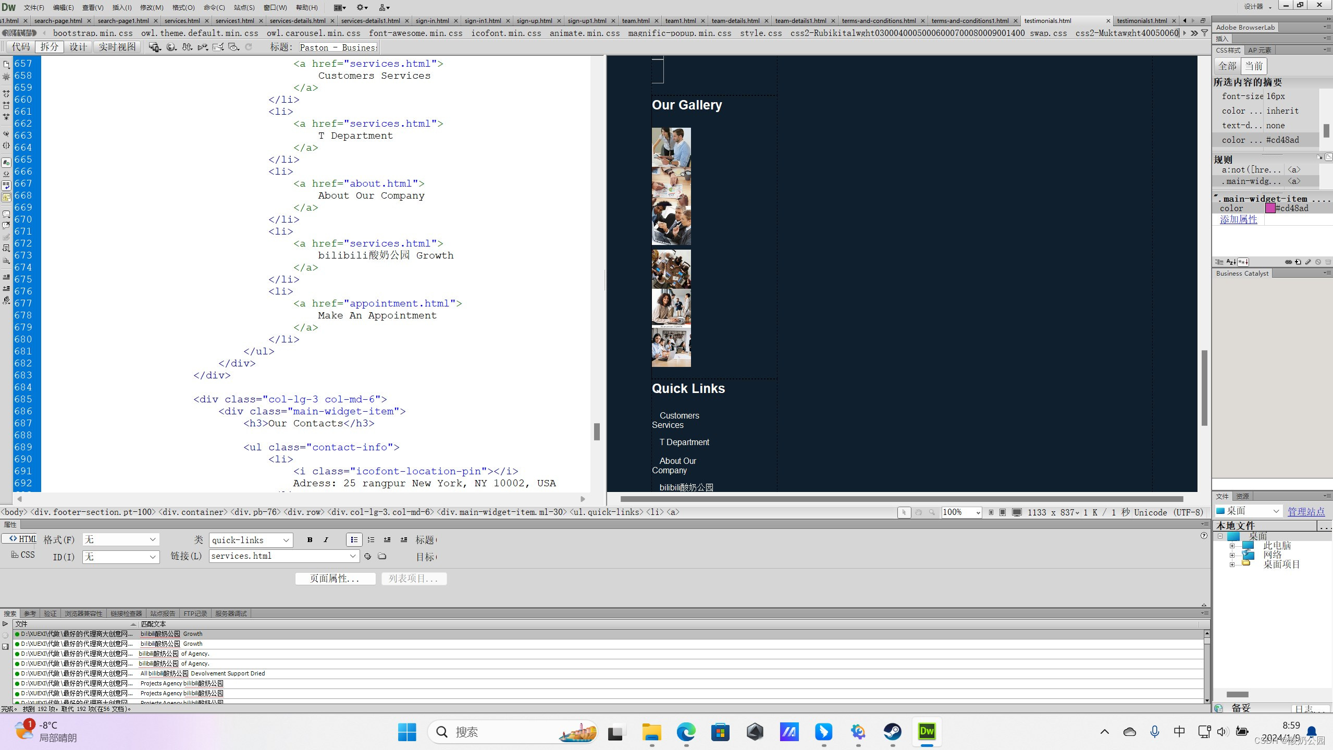Click design view vertical scrollbar thumb
Screen dimensions: 1333x750
[1204, 388]
